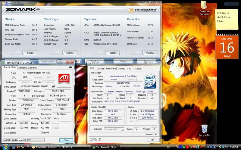The height and width of the screenshot is (150, 241).
Task: Open the Processor #1 selection dropdown
Action: (114, 129)
